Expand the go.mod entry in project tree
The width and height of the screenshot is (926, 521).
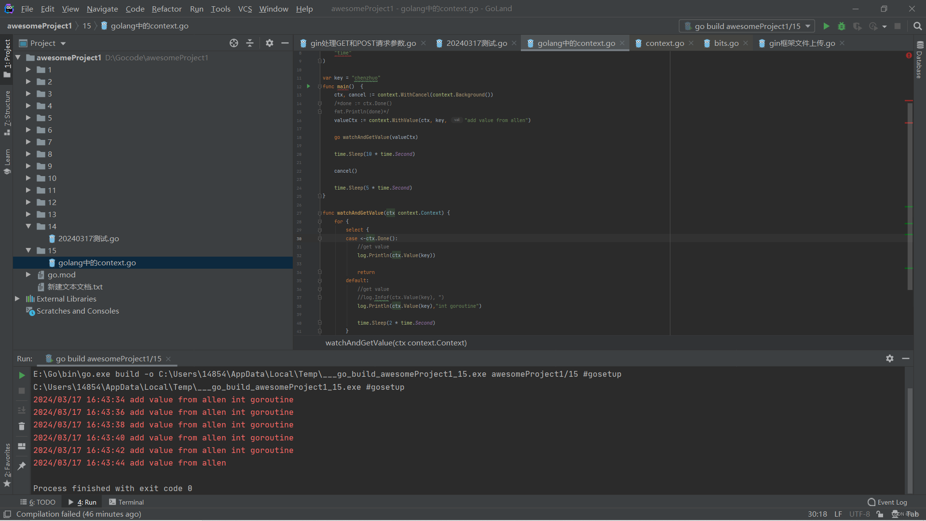28,274
